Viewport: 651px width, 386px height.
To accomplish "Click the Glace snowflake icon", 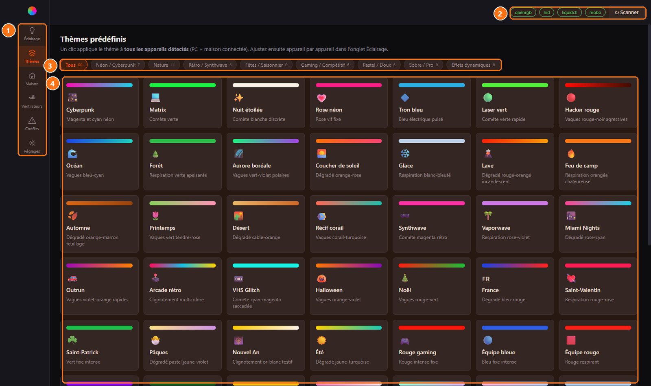I will click(x=405, y=153).
